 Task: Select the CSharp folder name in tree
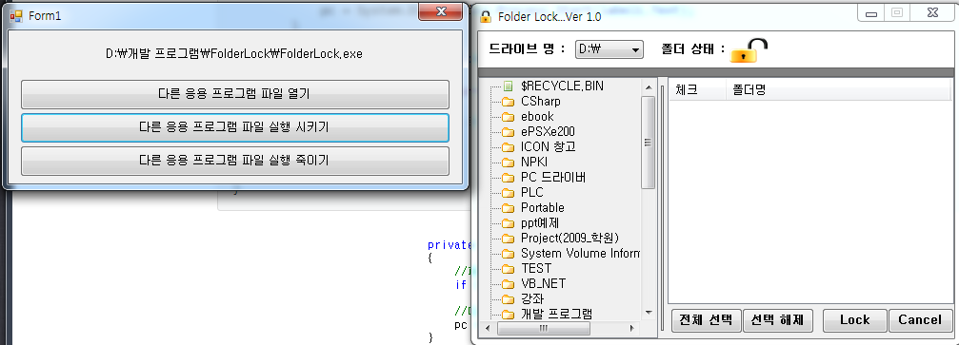tap(541, 102)
